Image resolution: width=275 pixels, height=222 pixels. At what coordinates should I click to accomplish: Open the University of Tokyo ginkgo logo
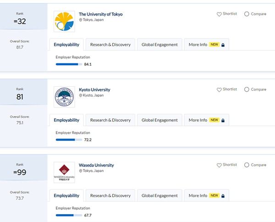tap(64, 22)
